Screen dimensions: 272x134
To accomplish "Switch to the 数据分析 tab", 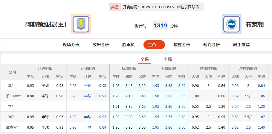I will point(101,45).
